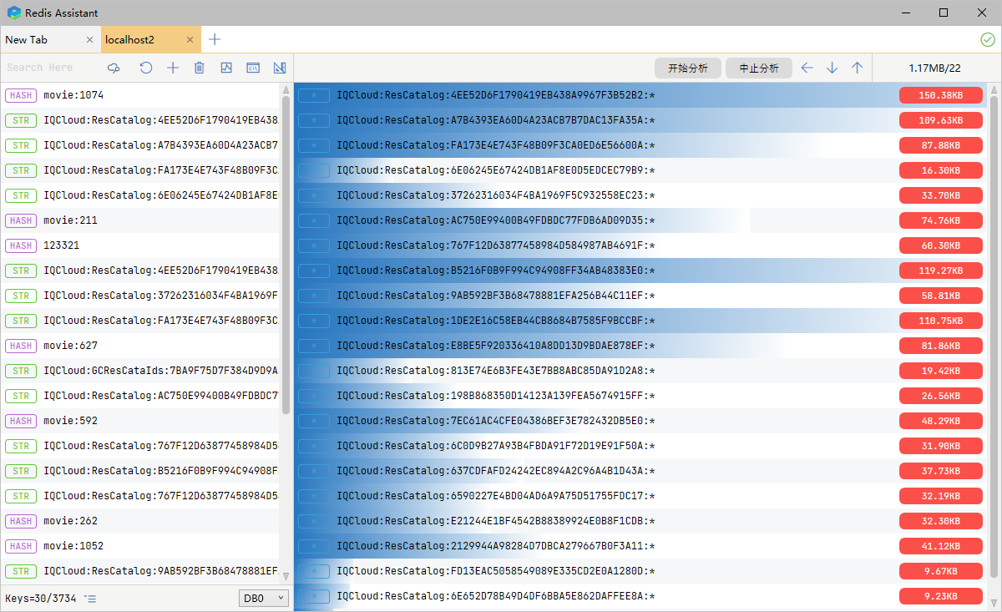This screenshot has width=1002, height=612.
Task: Click the asterisk box on the FA173E4E analysis row
Action: click(314, 145)
